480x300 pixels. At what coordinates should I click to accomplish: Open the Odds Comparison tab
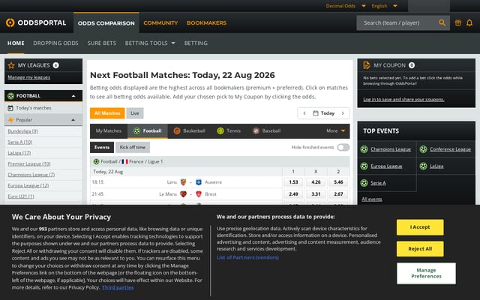coord(106,23)
